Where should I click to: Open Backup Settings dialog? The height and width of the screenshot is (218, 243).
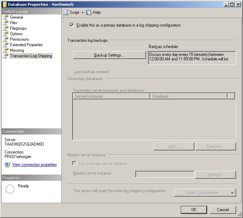click(x=109, y=55)
